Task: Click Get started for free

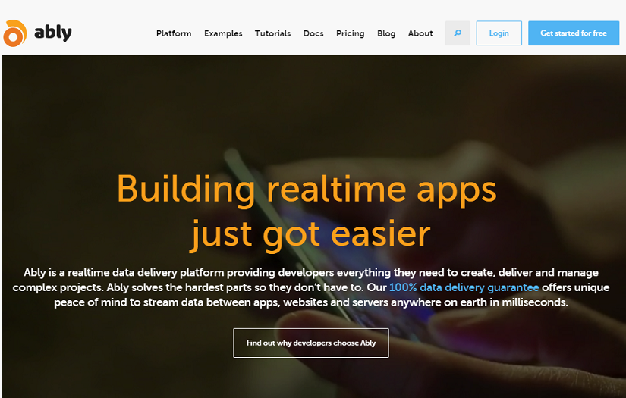Action: [x=574, y=33]
